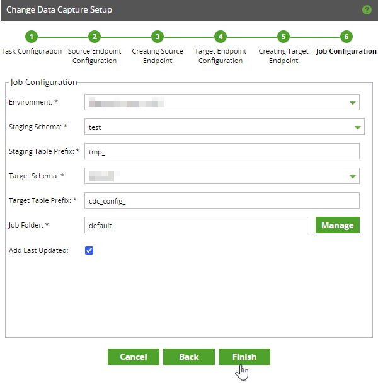The image size is (378, 387).
Task: Click the Add Last Updated label
Action: [38, 250]
